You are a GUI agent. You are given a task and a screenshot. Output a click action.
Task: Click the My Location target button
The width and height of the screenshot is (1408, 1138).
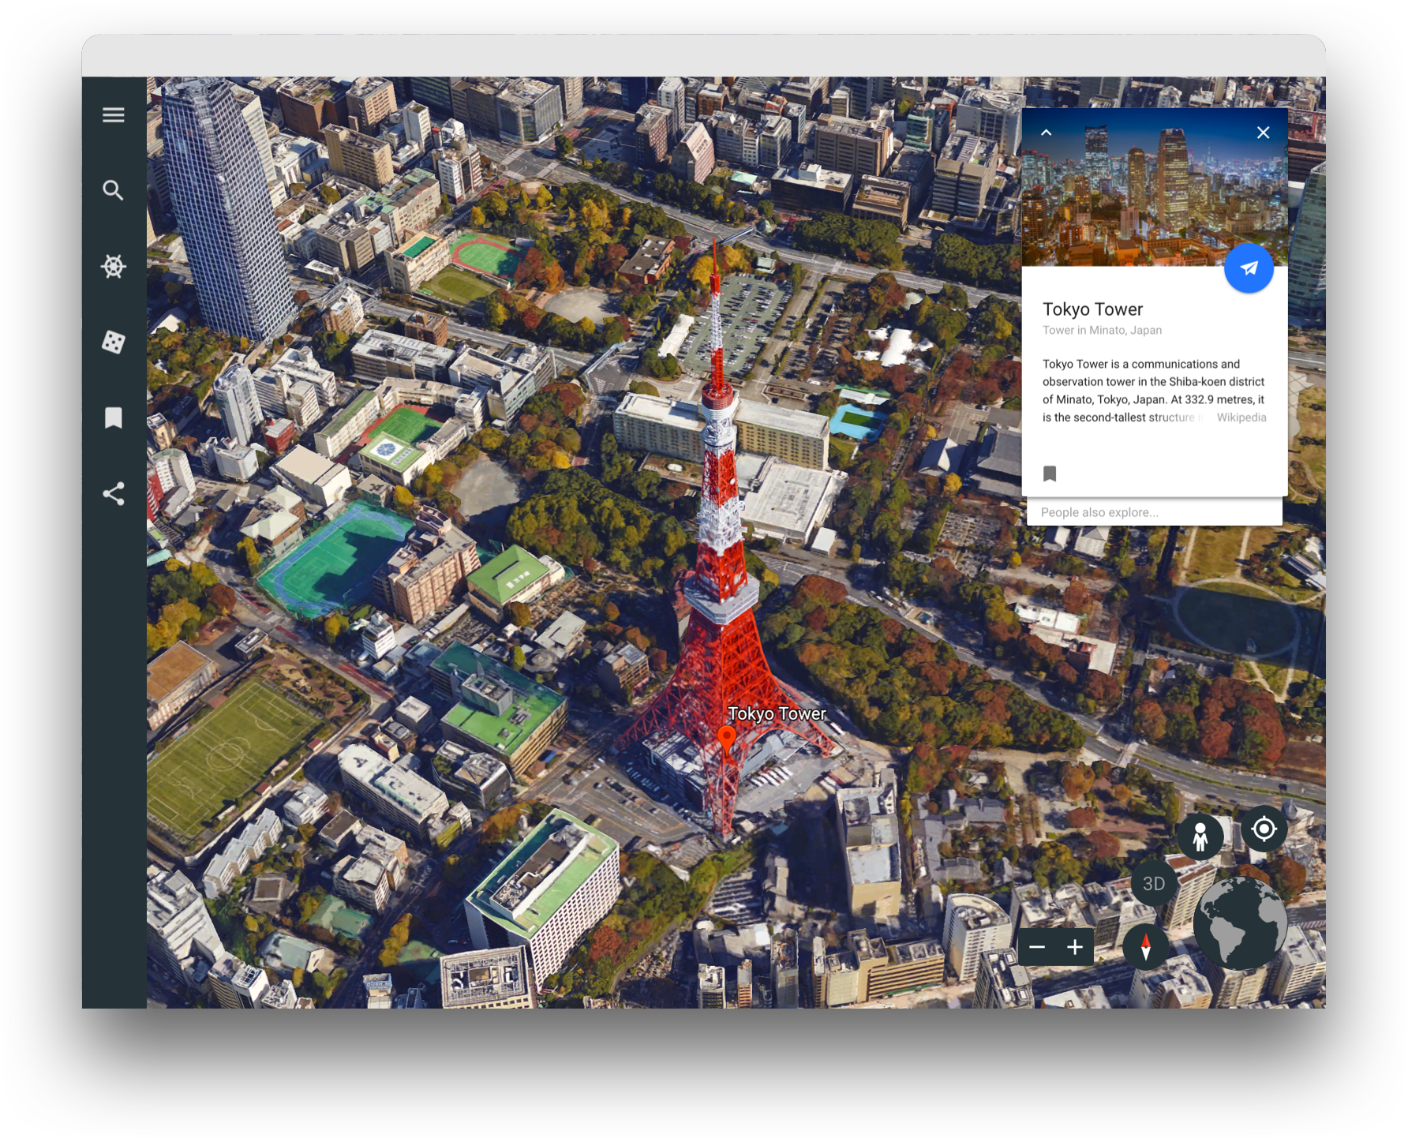[1264, 829]
